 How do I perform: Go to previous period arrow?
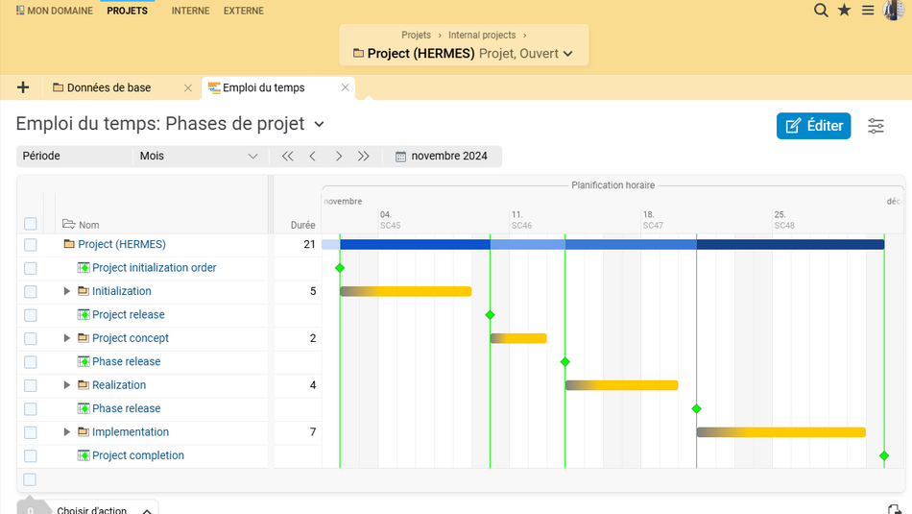tap(312, 156)
